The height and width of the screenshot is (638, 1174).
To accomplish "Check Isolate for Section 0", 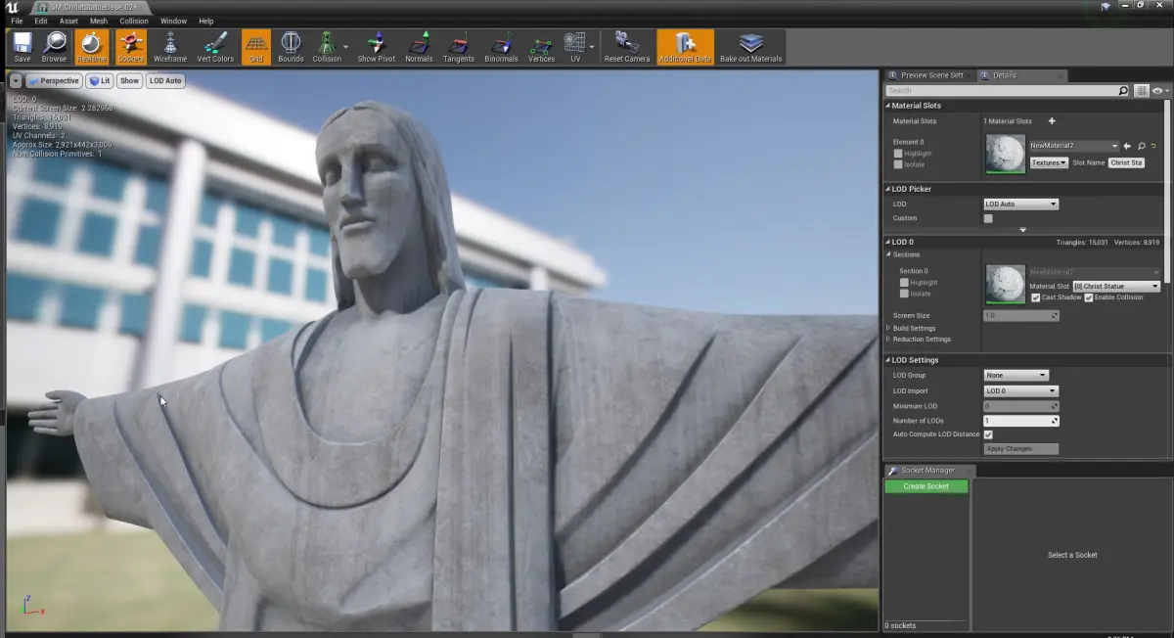I will [905, 294].
